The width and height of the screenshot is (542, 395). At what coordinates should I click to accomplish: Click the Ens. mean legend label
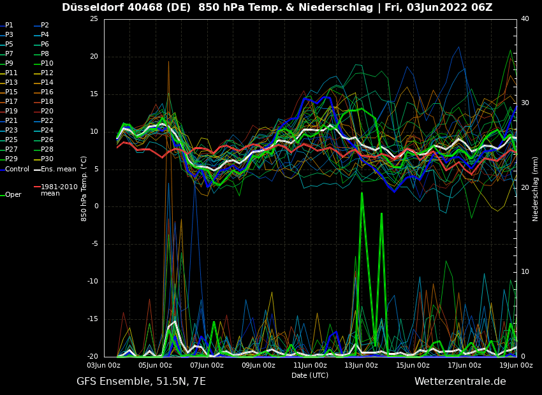tap(58, 169)
